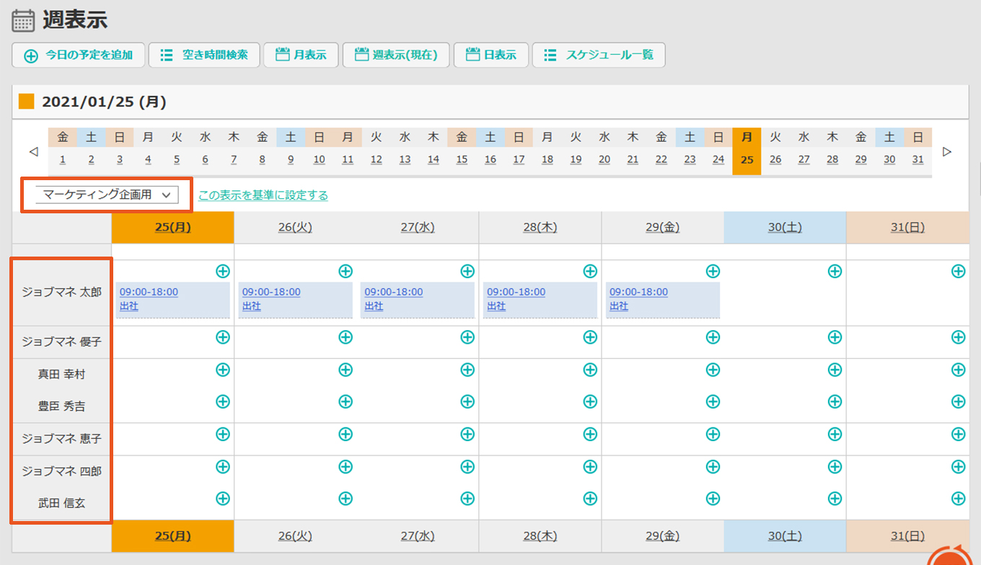Open 29(金) top column header
Image resolution: width=981 pixels, height=565 pixels.
(662, 228)
